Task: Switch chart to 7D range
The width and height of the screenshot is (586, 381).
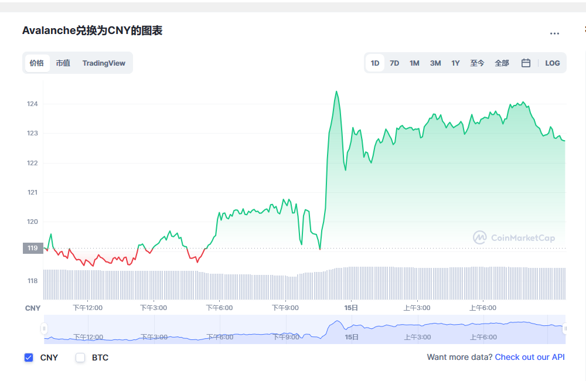Action: pos(394,63)
